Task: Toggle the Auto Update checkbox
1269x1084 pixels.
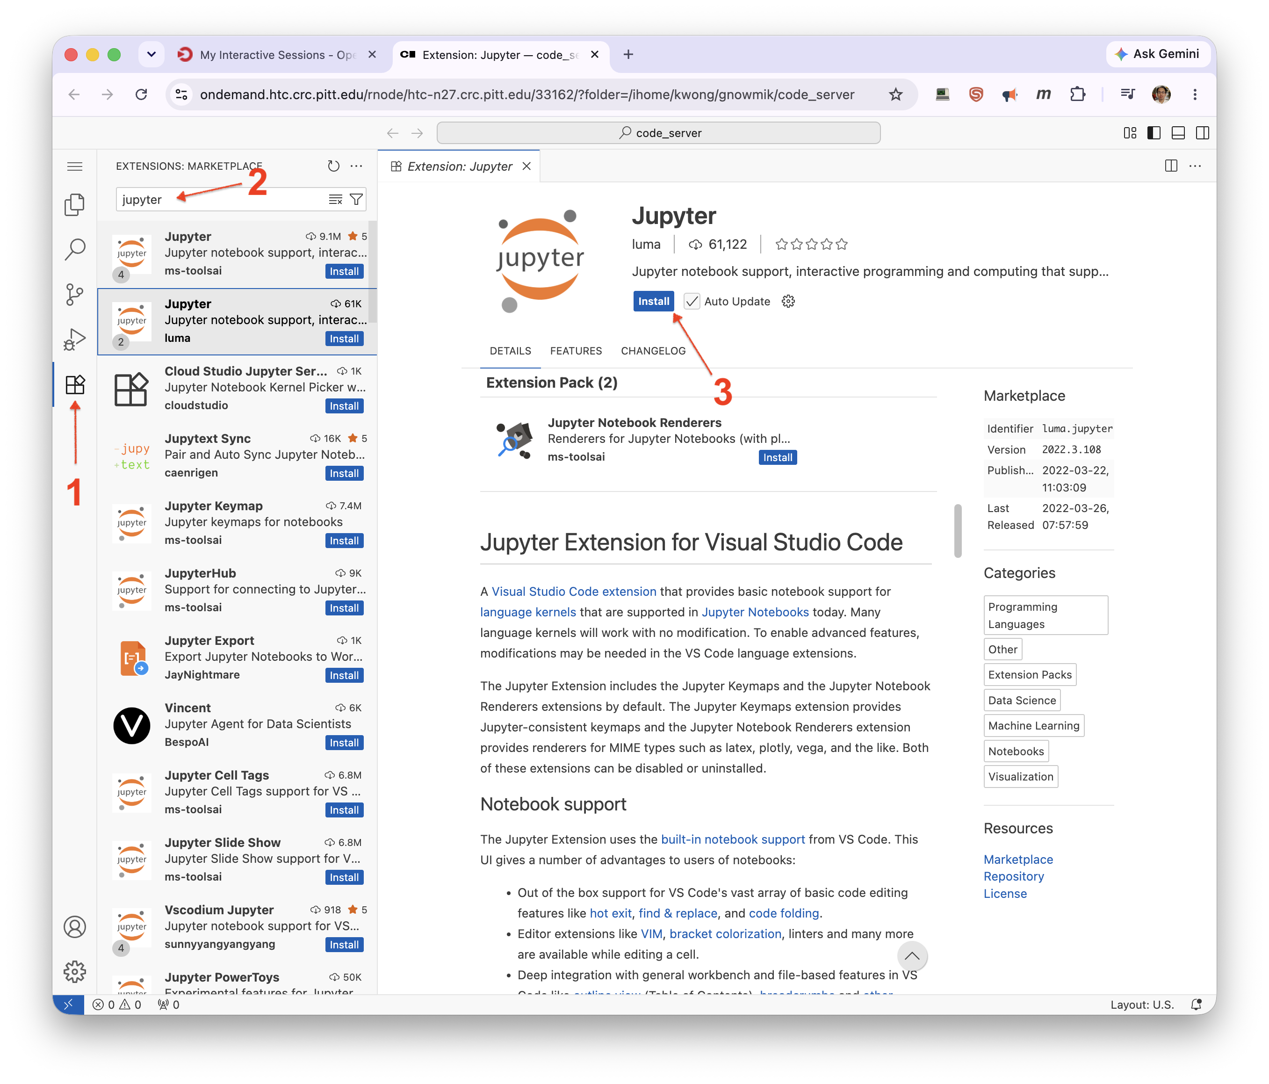Action: (692, 301)
